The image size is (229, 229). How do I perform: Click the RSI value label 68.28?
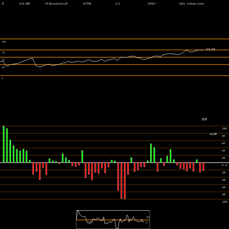click(x=211, y=49)
